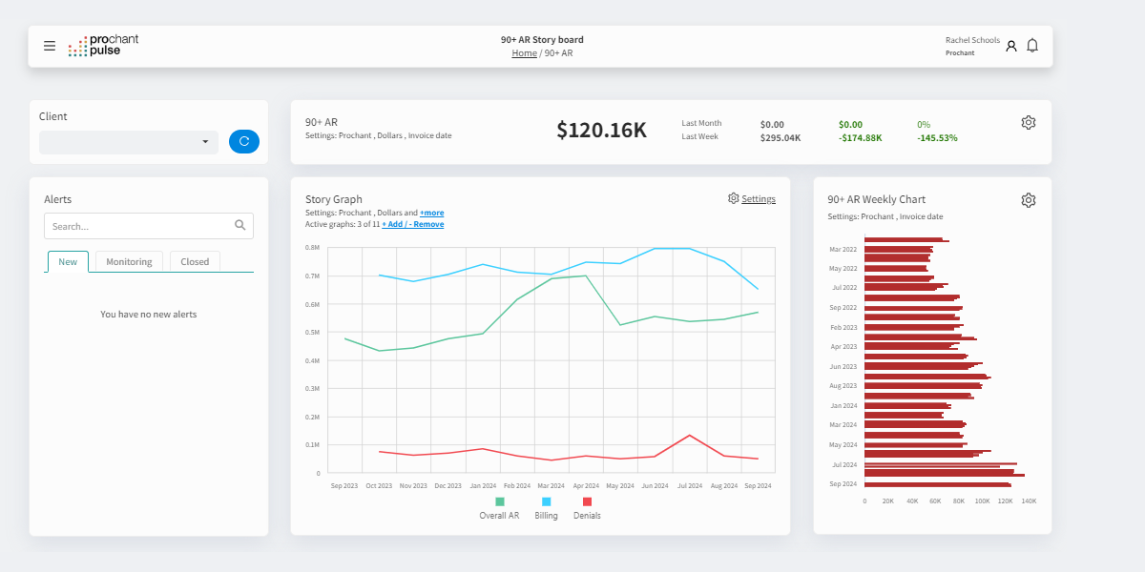
Task: Click the search magnifier in Alerts
Action: coord(240,226)
